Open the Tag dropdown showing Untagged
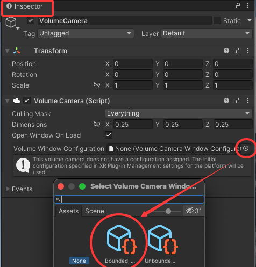 pyautogui.click(x=86, y=33)
